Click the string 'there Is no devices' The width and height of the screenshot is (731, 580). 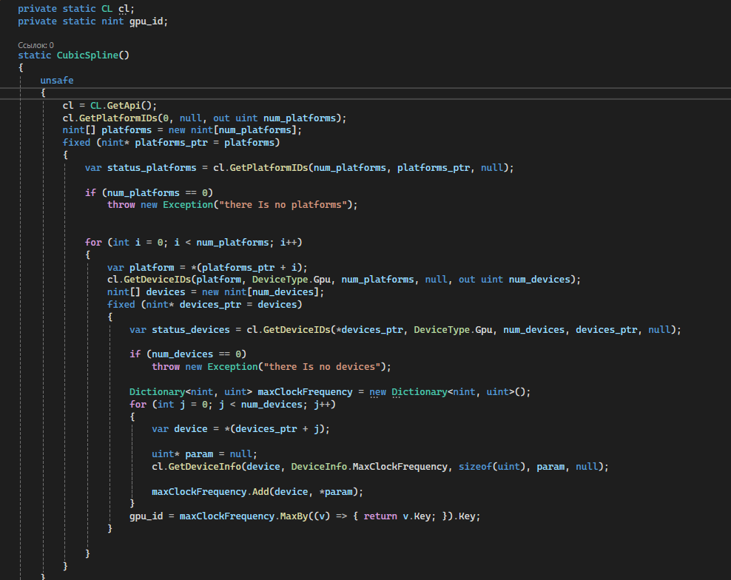click(323, 366)
